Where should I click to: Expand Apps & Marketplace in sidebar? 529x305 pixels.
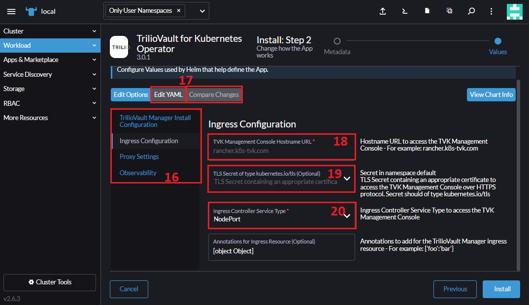[50, 60]
